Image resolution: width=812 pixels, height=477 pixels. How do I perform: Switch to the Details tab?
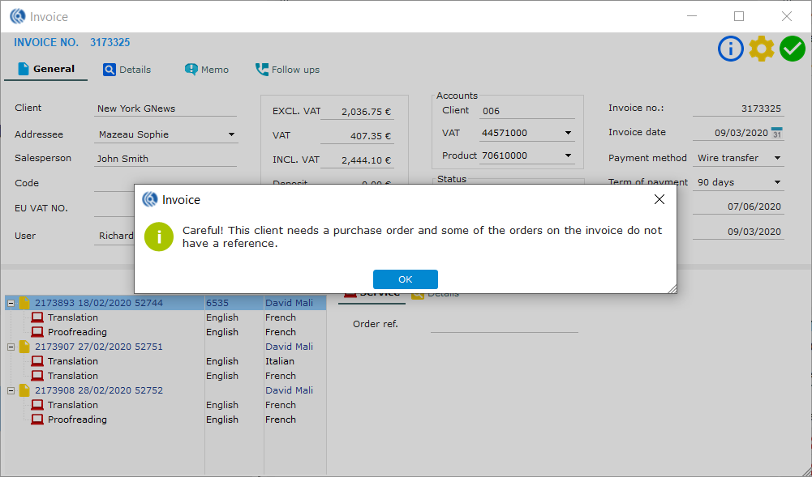click(x=127, y=70)
